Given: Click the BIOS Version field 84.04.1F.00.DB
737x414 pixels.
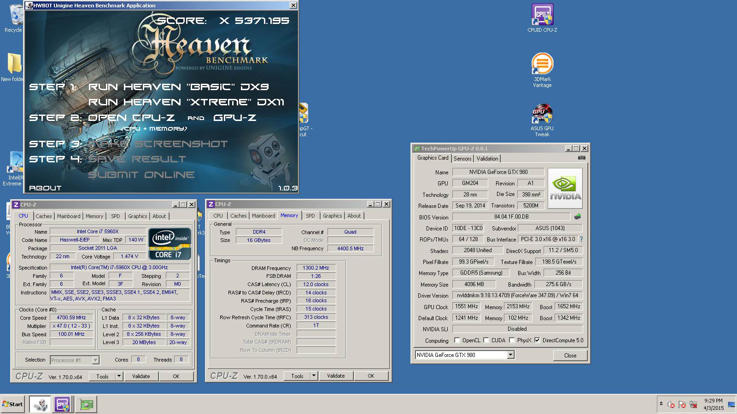Looking at the screenshot, I should (511, 217).
